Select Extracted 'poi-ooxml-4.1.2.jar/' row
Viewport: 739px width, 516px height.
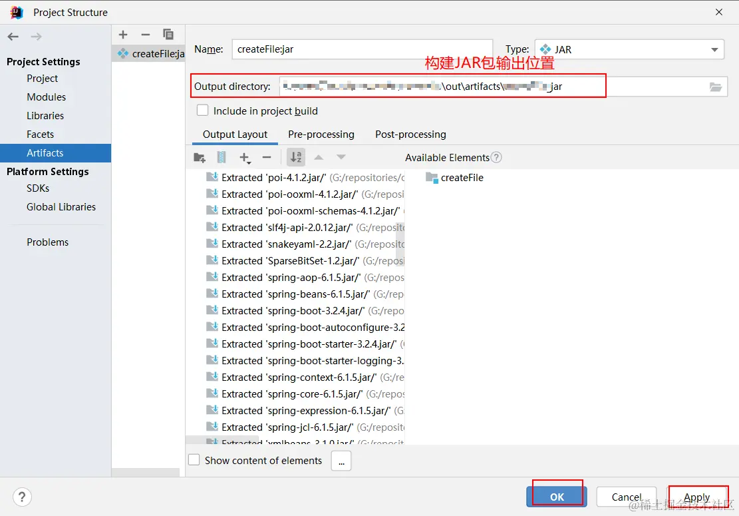[x=305, y=194]
